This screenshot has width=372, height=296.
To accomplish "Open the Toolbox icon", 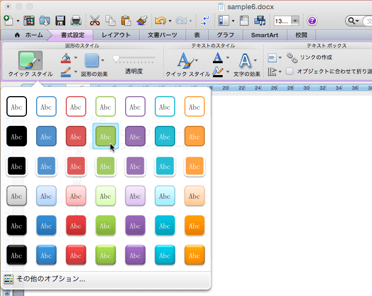I will click(x=244, y=21).
